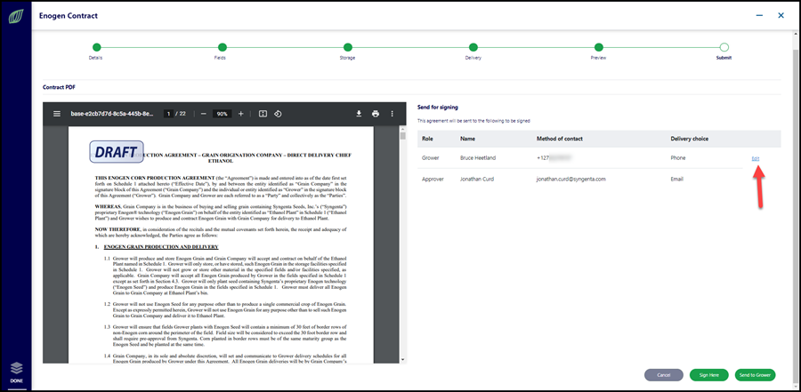
Task: Click the fit to page icon
Action: tap(263, 114)
